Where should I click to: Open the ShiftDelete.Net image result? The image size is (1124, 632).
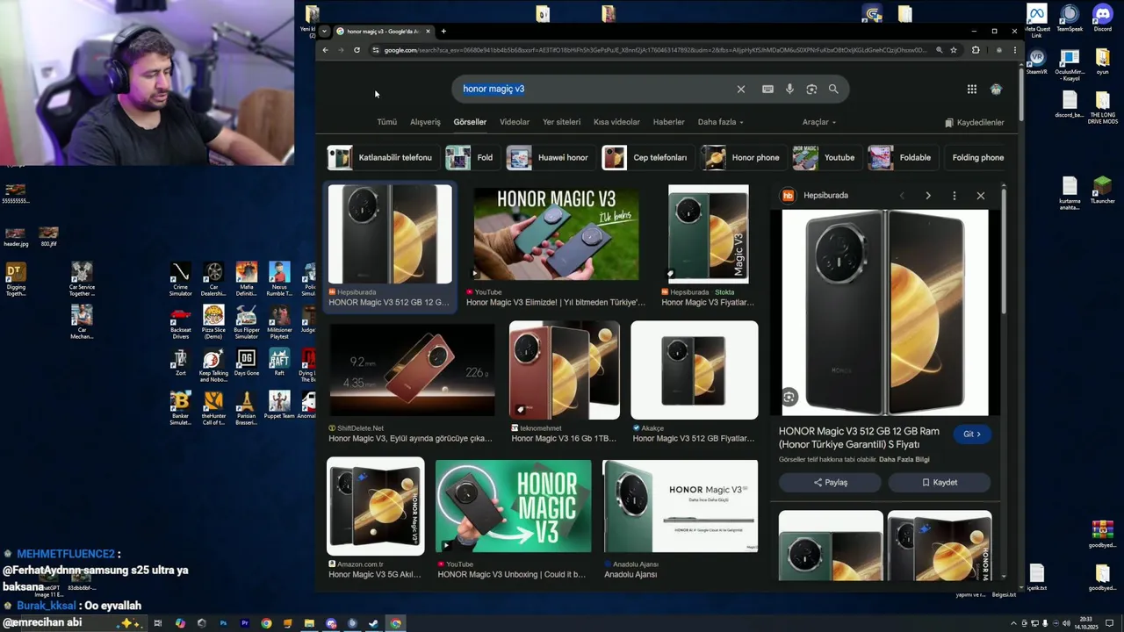[412, 370]
